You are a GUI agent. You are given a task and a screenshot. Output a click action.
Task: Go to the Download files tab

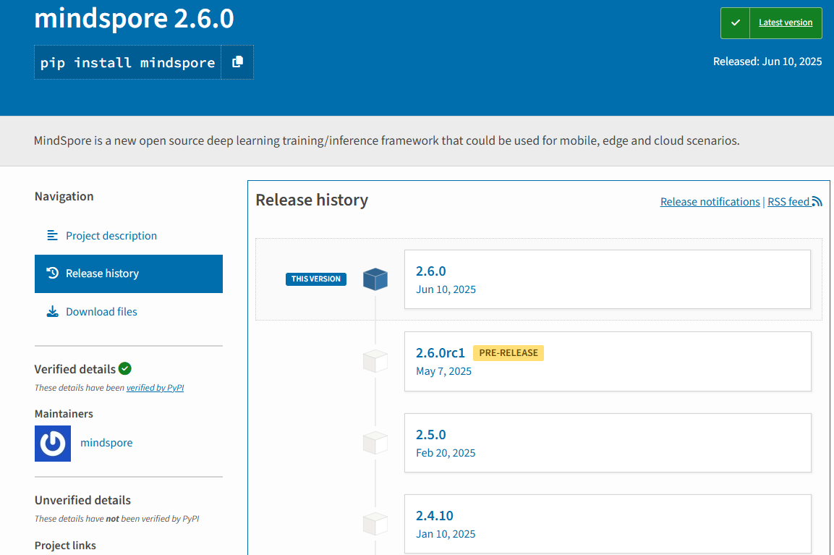101,312
